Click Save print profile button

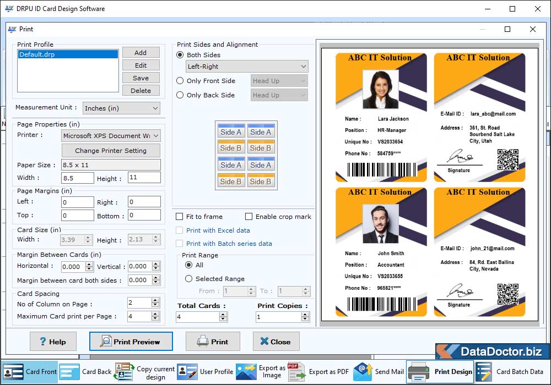coord(141,78)
